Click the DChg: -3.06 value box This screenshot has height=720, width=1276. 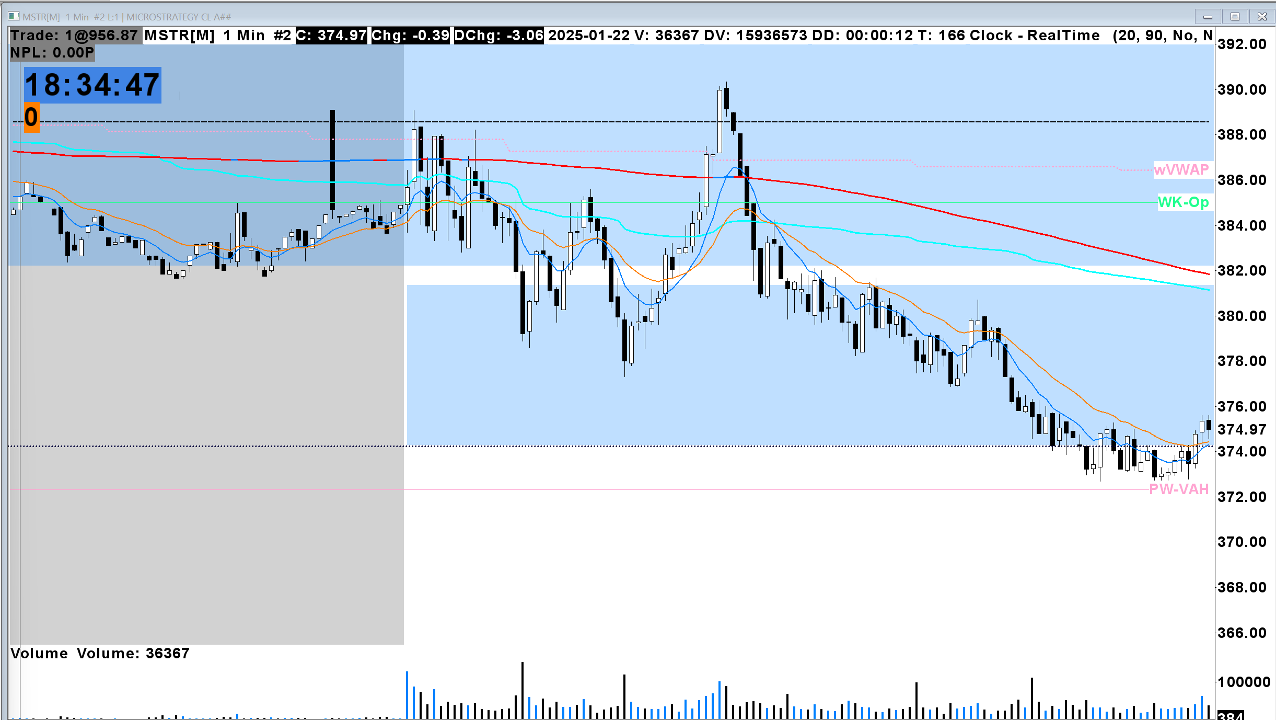[498, 36]
